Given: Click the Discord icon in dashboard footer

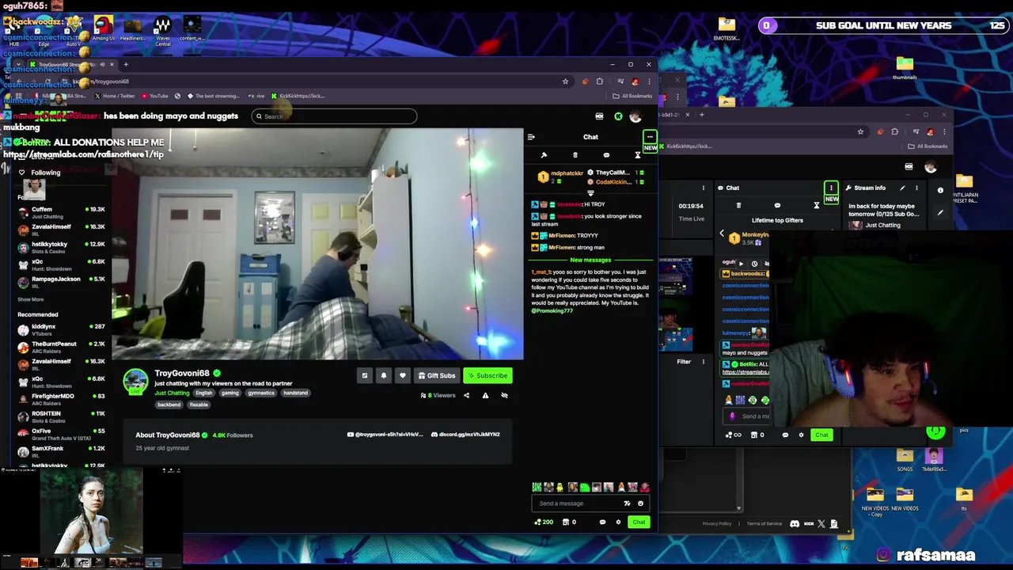Looking at the screenshot, I should click(x=795, y=524).
